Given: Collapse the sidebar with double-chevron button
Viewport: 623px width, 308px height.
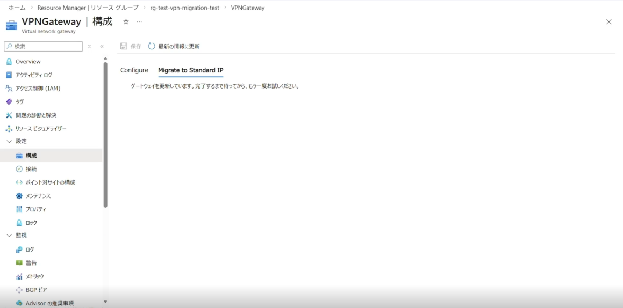Looking at the screenshot, I should [x=102, y=47].
